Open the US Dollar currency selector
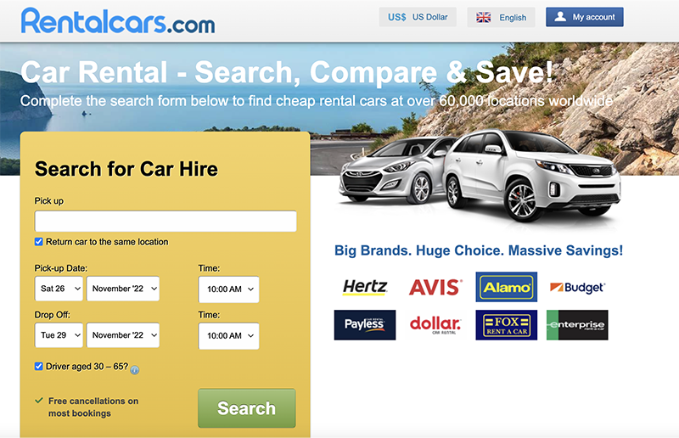 (x=418, y=17)
